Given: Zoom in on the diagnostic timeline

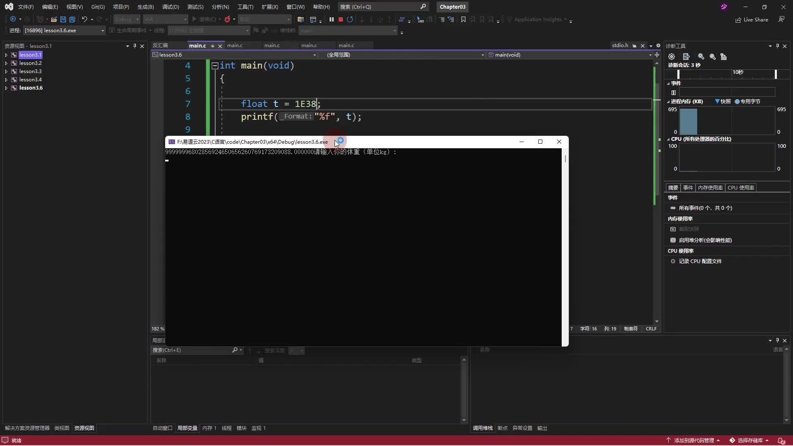Looking at the screenshot, I should click(701, 57).
